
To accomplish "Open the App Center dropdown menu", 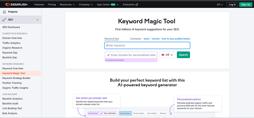I will tap(108, 5).
